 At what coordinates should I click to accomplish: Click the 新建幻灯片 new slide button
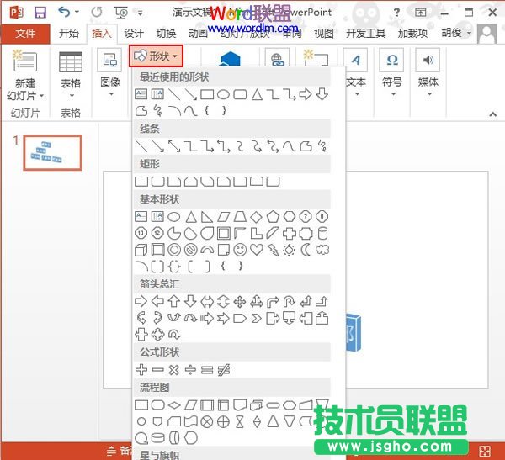click(x=25, y=75)
